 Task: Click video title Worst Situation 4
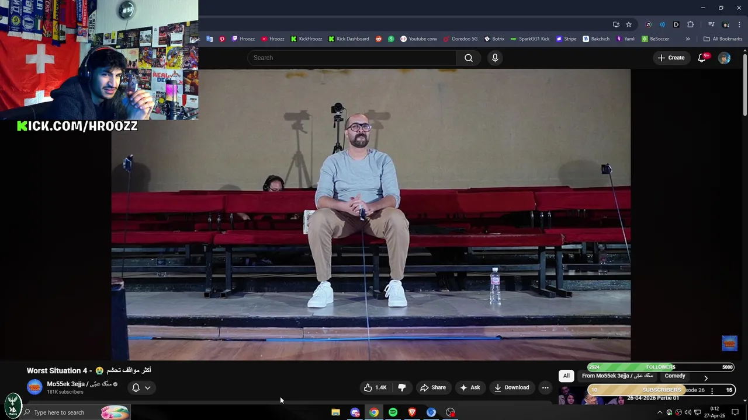(89, 370)
